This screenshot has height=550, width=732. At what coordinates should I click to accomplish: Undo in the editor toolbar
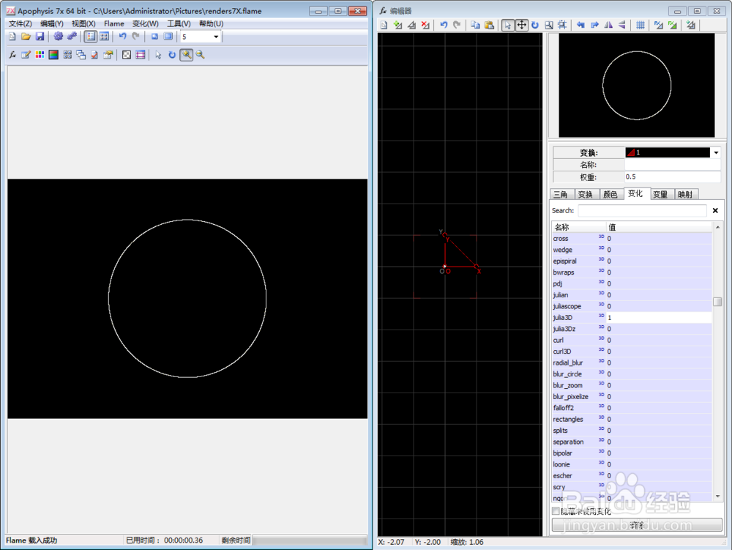point(444,25)
